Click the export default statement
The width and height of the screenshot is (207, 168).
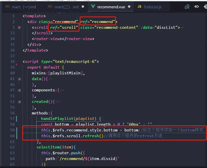tap(43, 67)
